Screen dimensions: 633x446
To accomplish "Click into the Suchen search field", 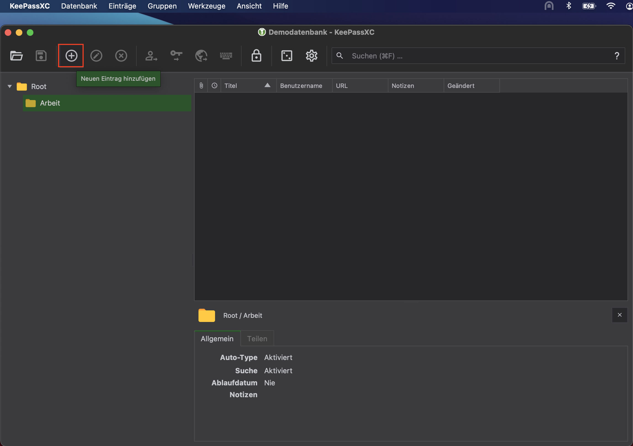I will click(x=469, y=56).
